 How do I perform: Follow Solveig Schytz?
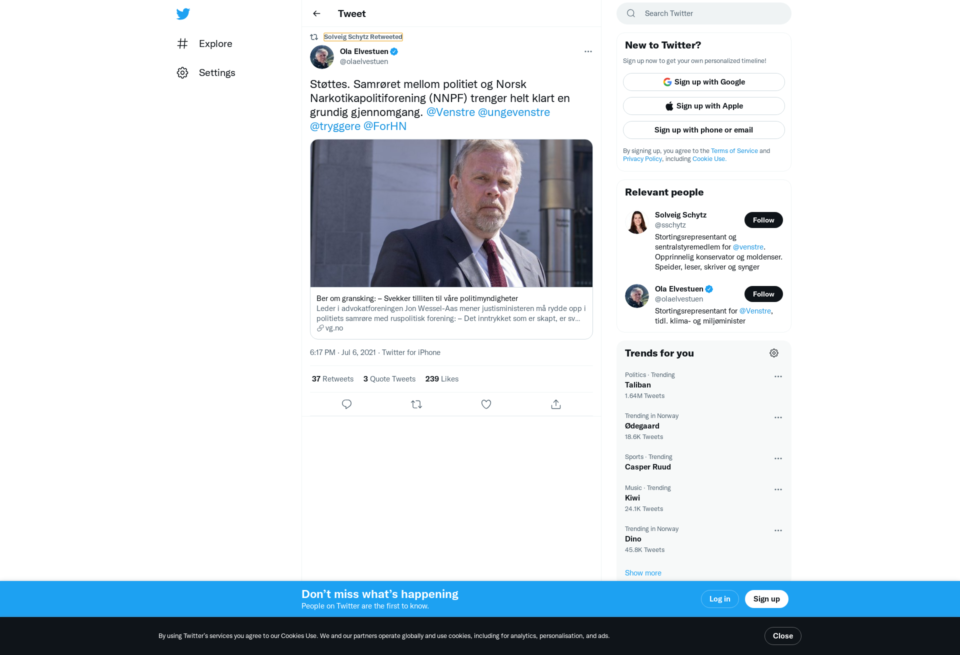[x=763, y=220]
